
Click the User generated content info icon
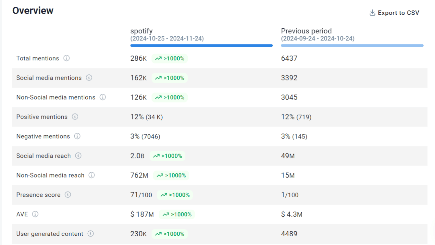91,234
